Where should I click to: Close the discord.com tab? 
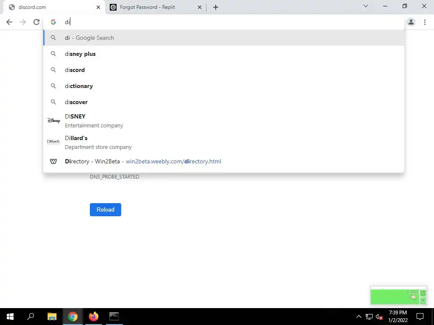coord(98,7)
